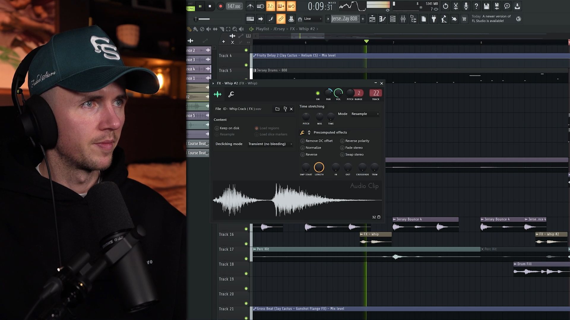570x320 pixels.
Task: Open the metronome icon
Action: 250,6
